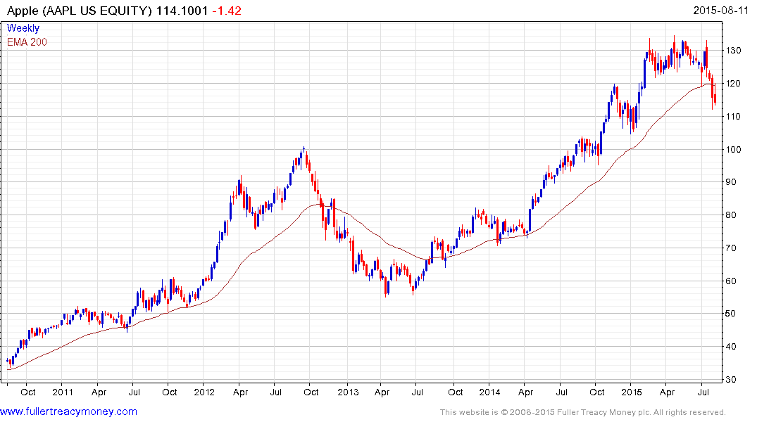The image size is (757, 422).
Task: Click the 50 price axis label
Action: pyautogui.click(x=730, y=314)
